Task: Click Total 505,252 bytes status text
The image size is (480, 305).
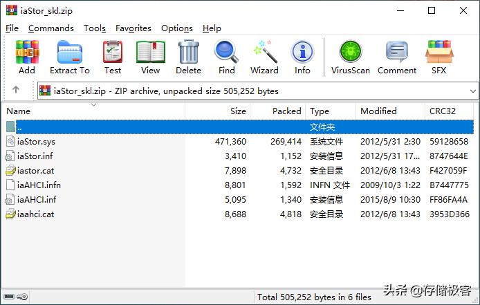Action: 314,297
